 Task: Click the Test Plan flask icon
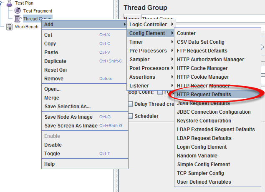click(x=9, y=3)
